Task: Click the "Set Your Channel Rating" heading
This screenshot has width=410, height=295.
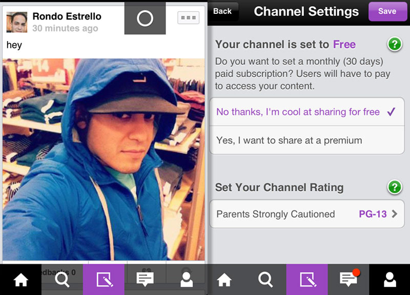Action: click(279, 187)
